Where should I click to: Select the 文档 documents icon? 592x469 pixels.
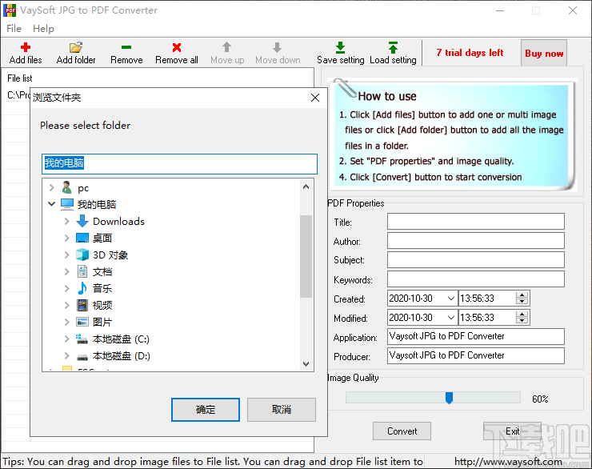tap(82, 271)
